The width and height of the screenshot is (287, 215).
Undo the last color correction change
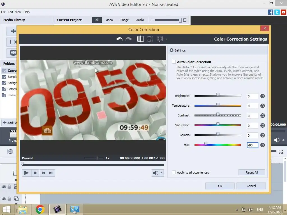[119, 39]
